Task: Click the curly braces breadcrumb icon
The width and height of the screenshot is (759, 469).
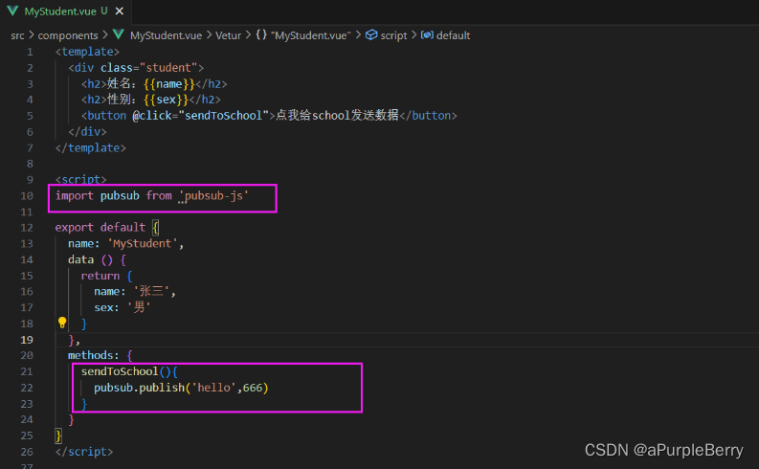Action: coord(261,34)
